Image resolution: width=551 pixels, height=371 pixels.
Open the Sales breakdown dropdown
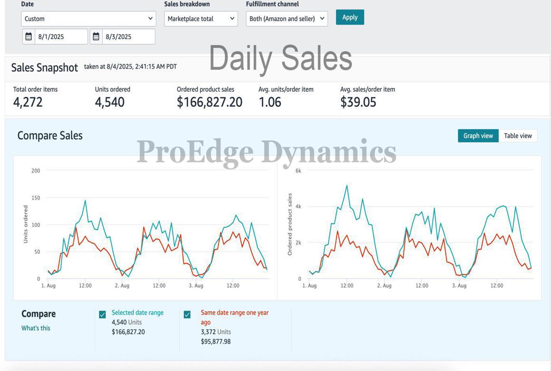tap(201, 19)
